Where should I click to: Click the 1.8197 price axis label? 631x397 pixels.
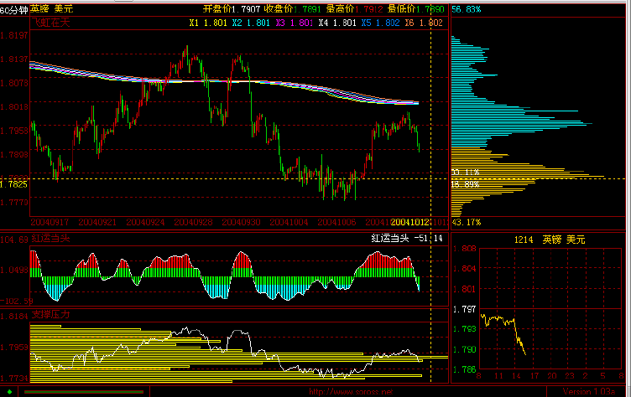coord(14,35)
